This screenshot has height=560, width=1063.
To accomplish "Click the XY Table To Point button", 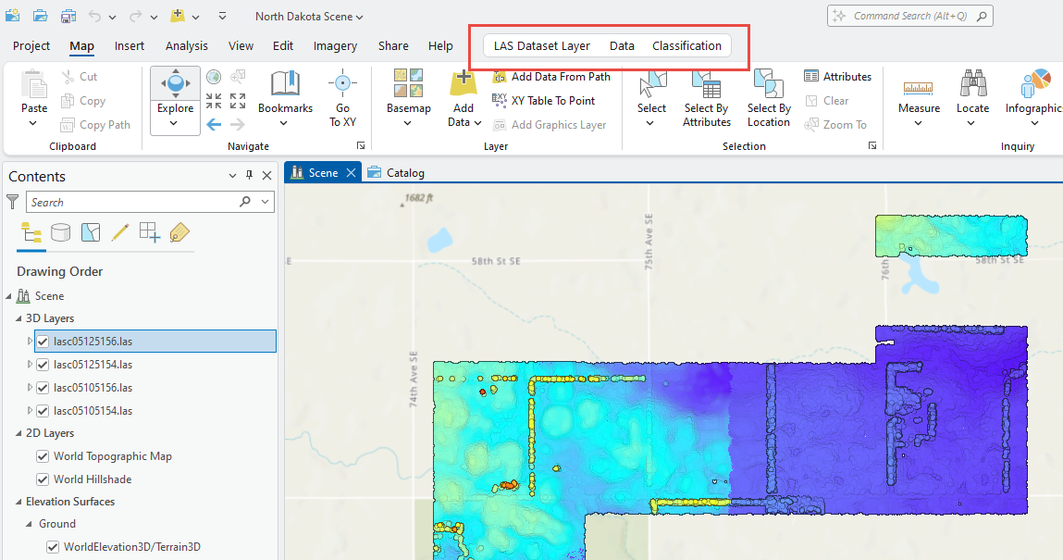I will click(x=552, y=101).
